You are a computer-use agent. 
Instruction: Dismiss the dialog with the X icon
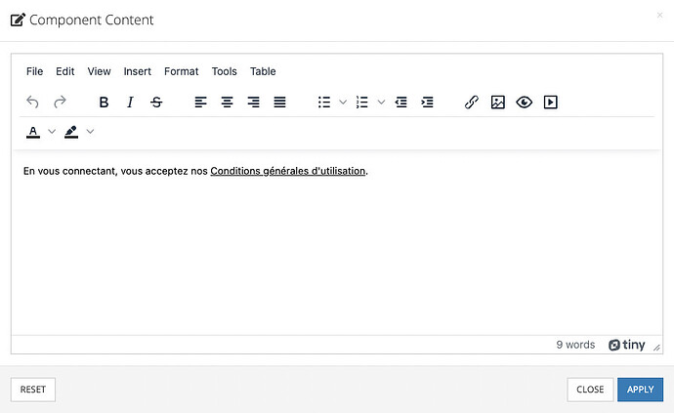click(659, 16)
